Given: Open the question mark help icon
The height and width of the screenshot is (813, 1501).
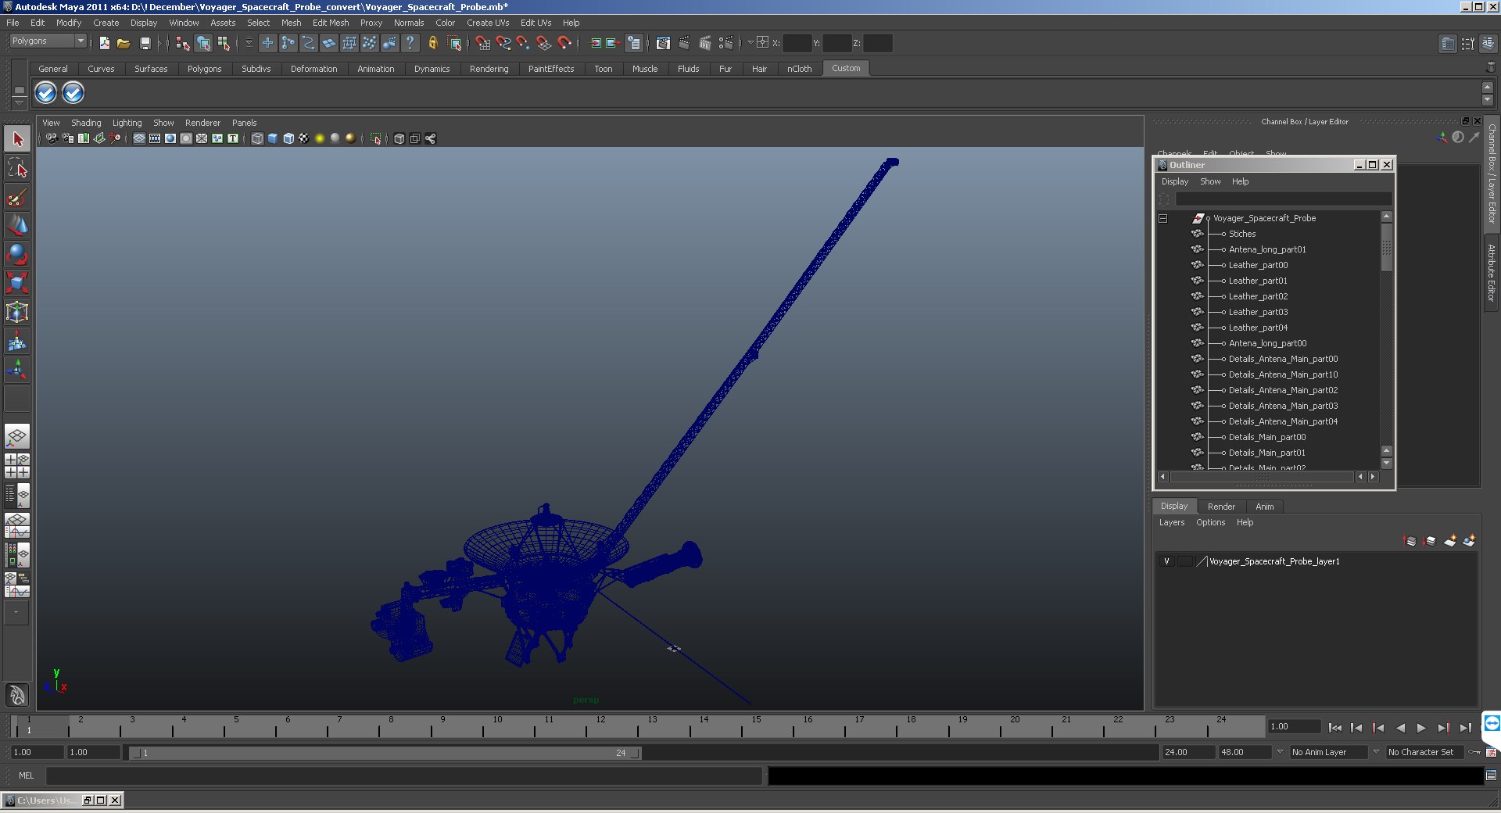Looking at the screenshot, I should tap(410, 43).
